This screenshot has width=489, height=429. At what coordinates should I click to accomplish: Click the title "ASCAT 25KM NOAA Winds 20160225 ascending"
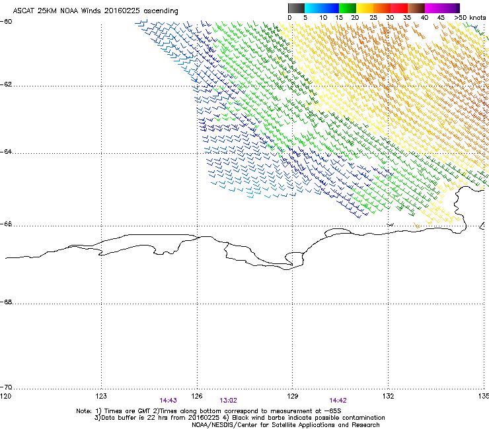pos(95,11)
